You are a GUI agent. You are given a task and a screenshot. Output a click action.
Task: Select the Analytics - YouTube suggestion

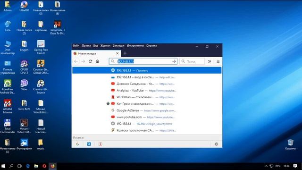[147, 90]
